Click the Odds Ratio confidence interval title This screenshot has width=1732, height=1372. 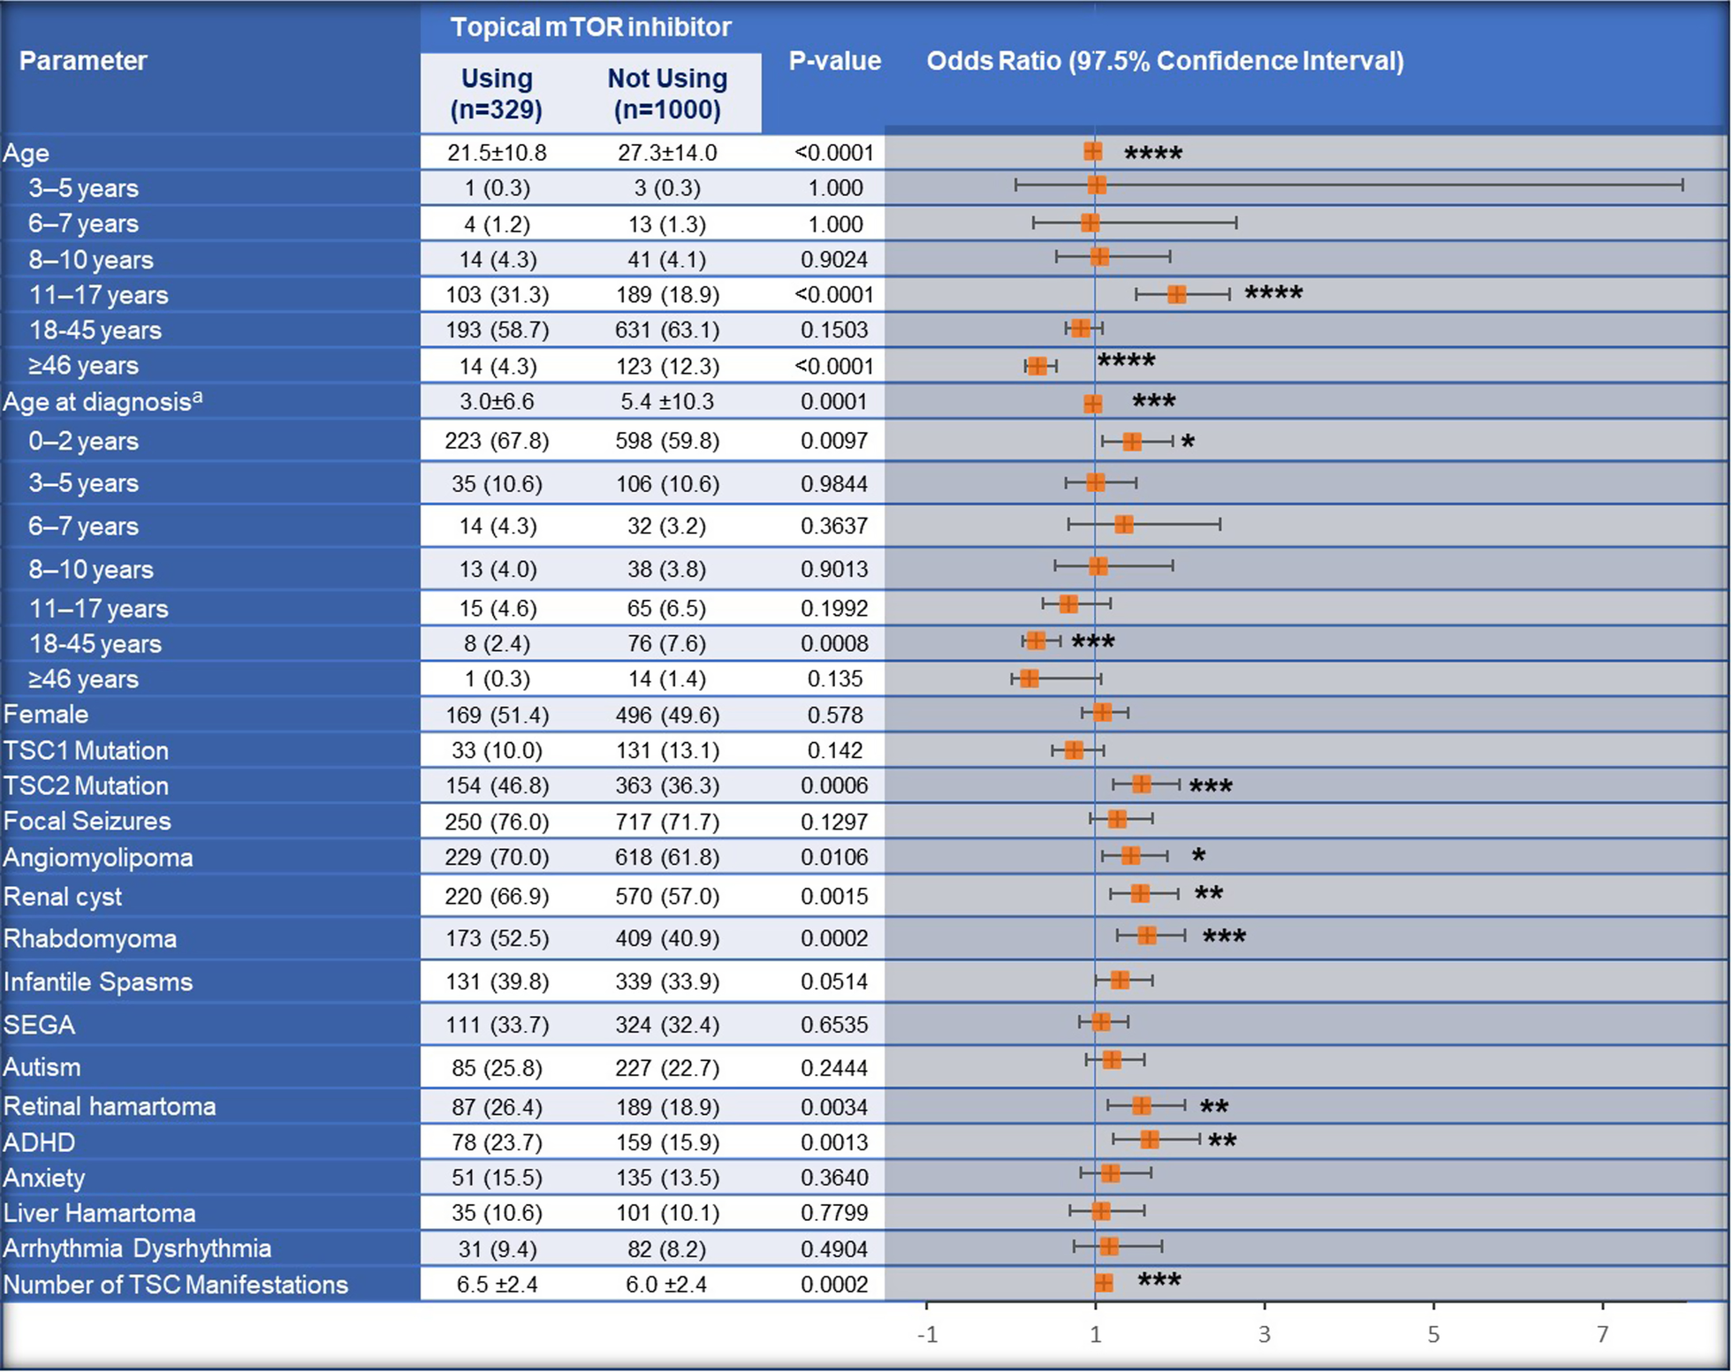[1165, 61]
